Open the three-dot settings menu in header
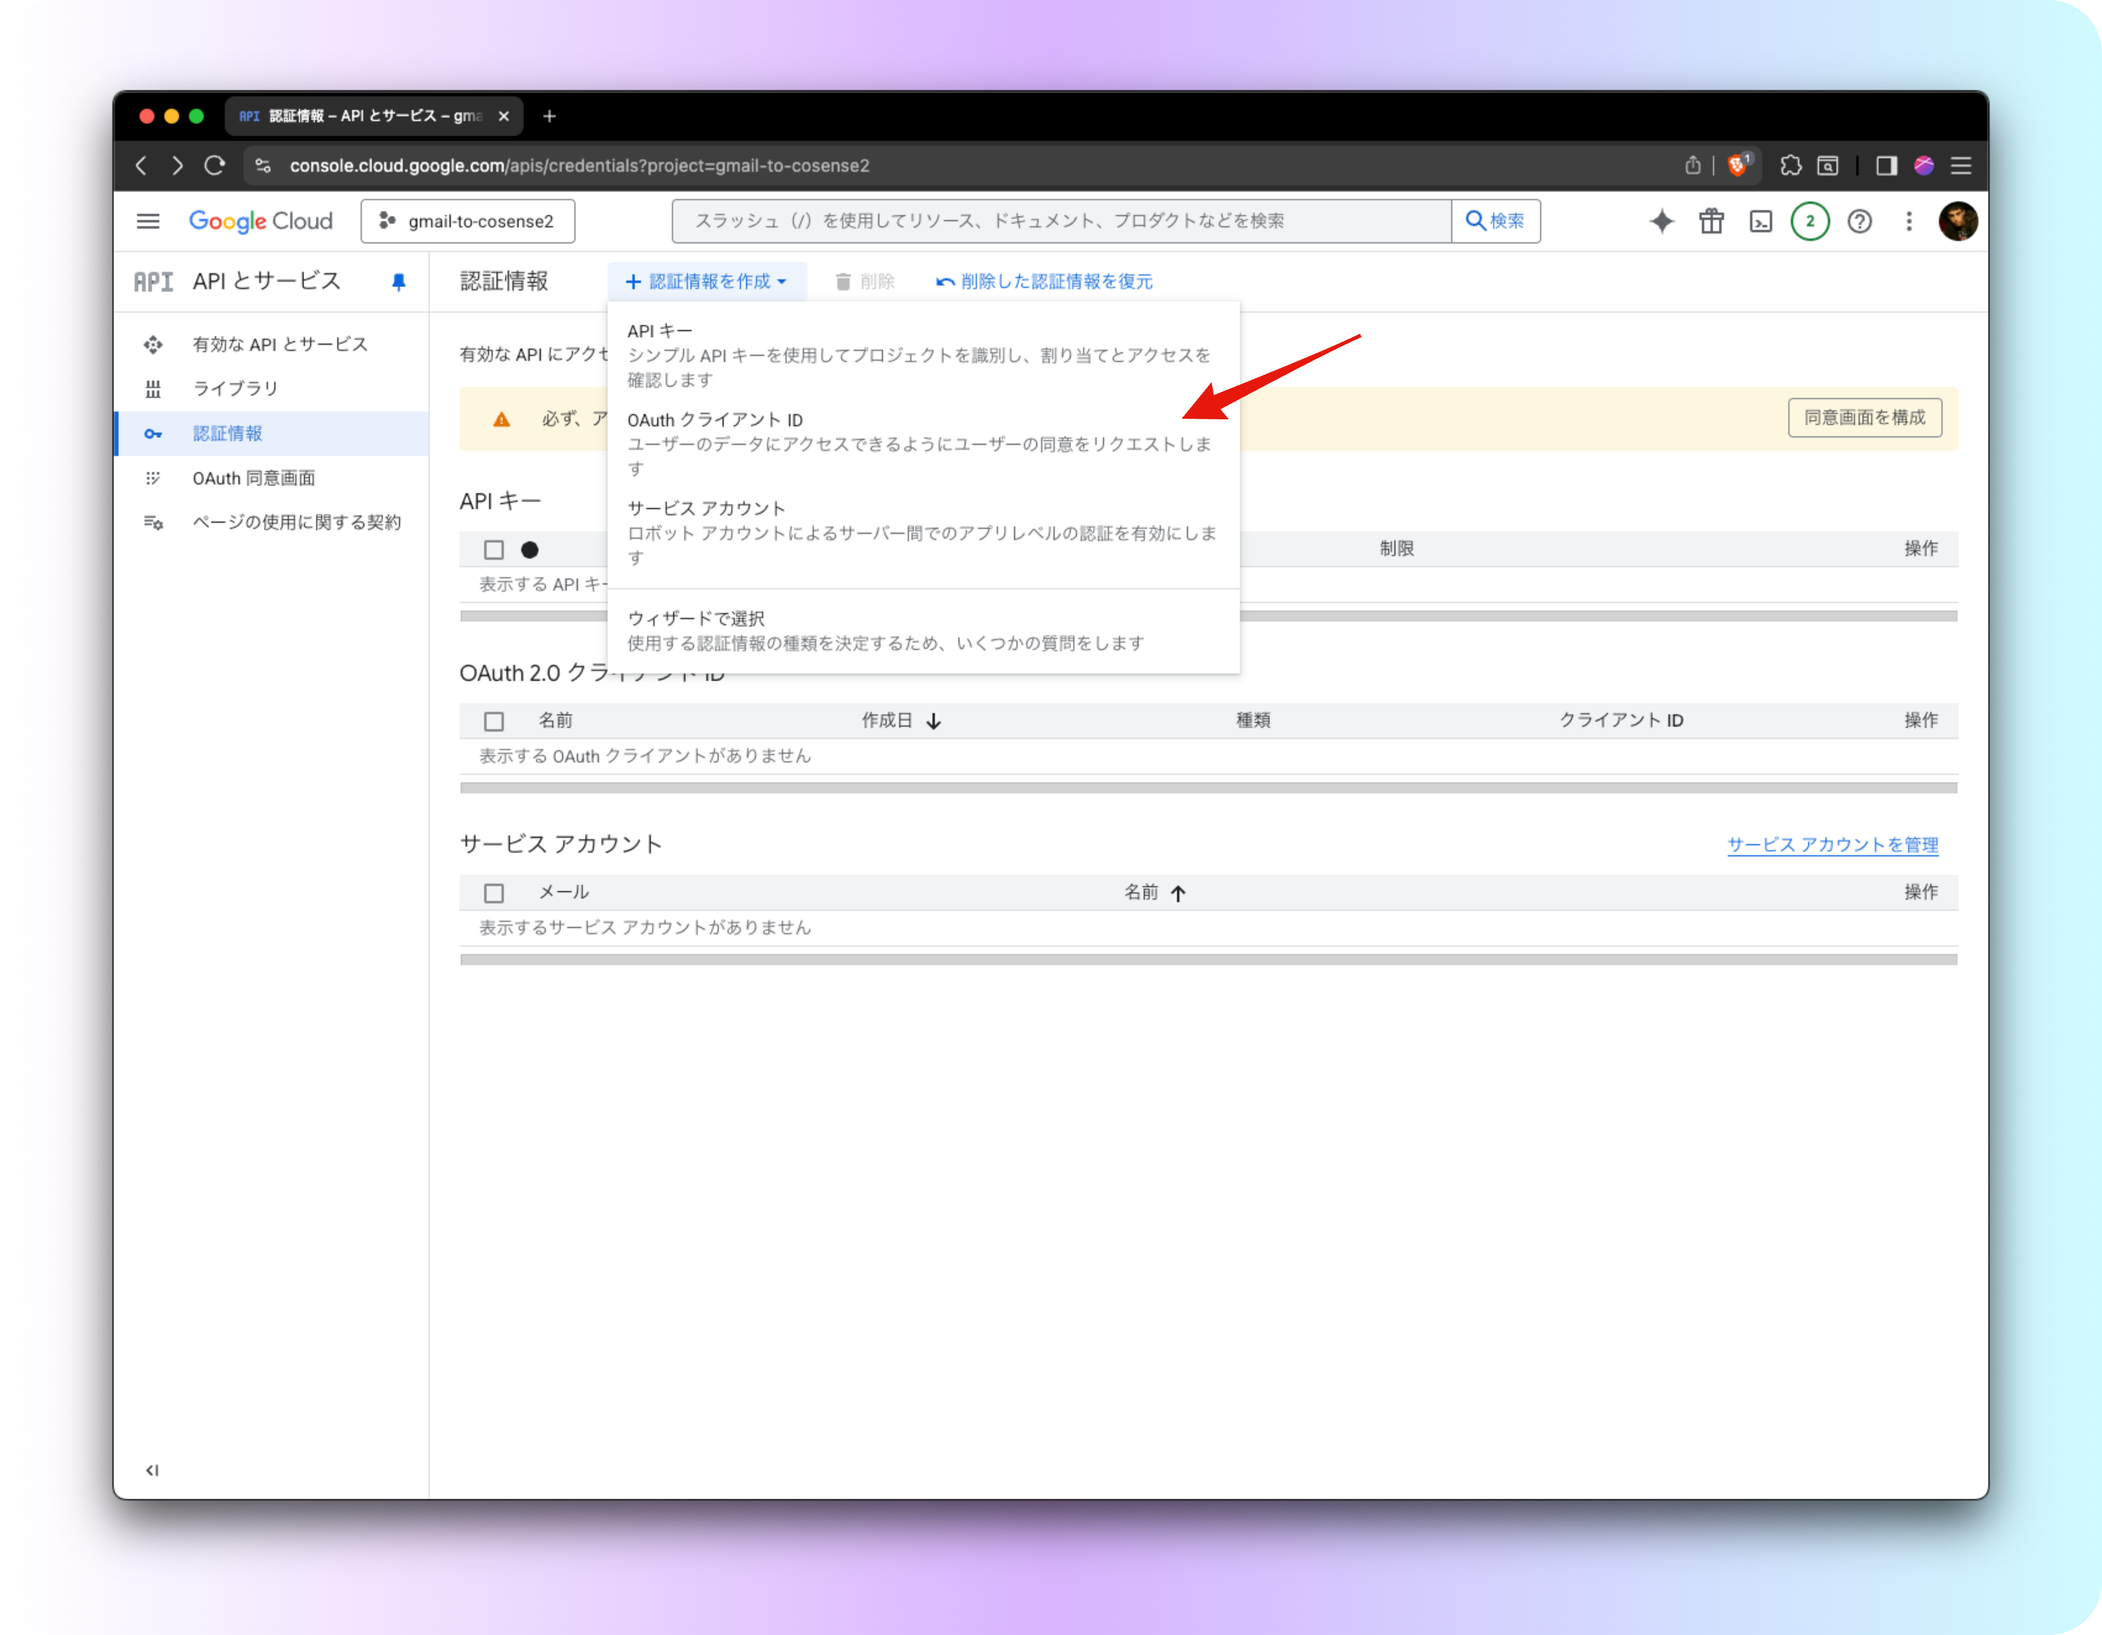 (x=1908, y=221)
